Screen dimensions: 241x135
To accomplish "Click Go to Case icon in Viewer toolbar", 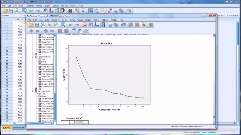I will click(x=91, y=25).
